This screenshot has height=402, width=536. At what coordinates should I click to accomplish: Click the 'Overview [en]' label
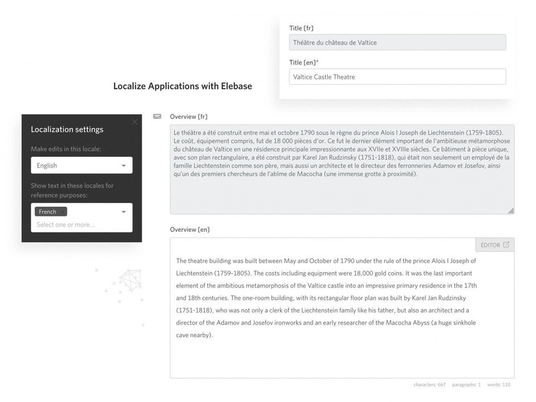pyautogui.click(x=190, y=229)
